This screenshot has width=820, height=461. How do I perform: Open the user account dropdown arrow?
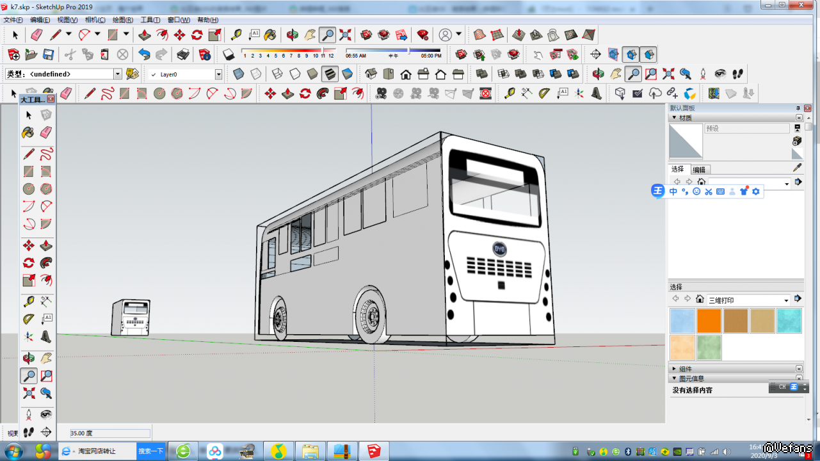pyautogui.click(x=459, y=34)
